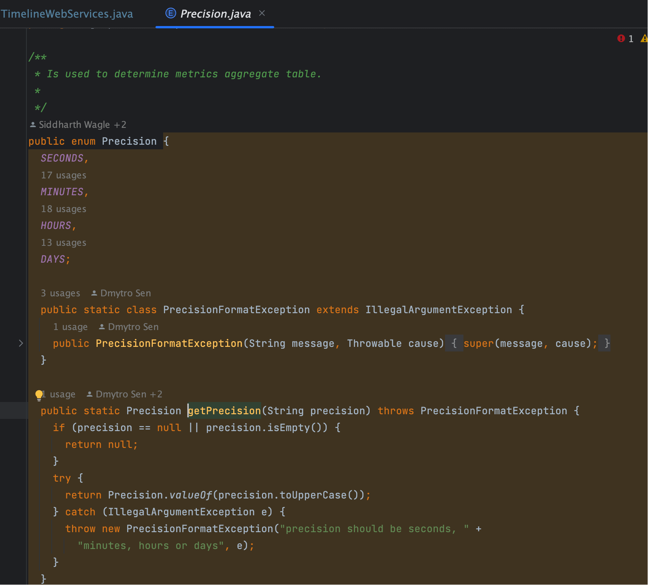Select the Precision.java tab
This screenshot has width=648, height=585.
coord(216,14)
